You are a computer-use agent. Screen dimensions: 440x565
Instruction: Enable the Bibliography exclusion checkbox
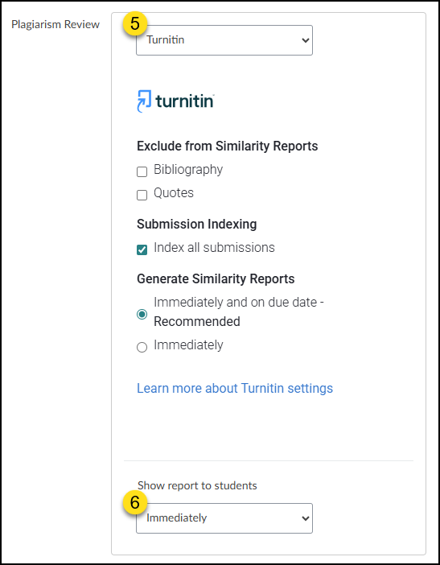pyautogui.click(x=142, y=171)
